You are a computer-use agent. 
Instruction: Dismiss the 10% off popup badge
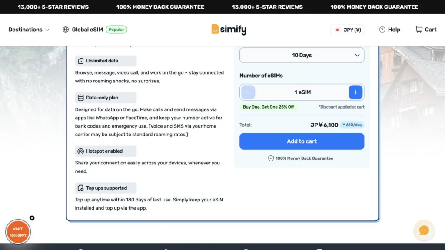pyautogui.click(x=32, y=218)
